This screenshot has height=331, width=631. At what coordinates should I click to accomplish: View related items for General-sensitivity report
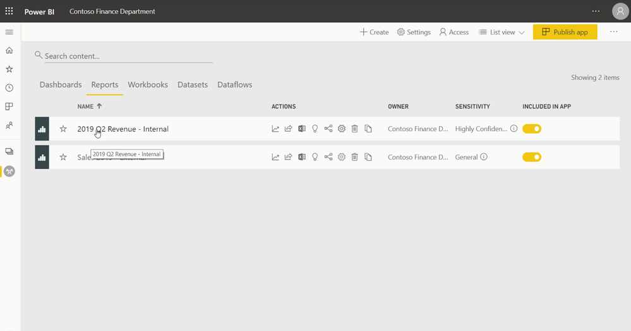click(328, 156)
